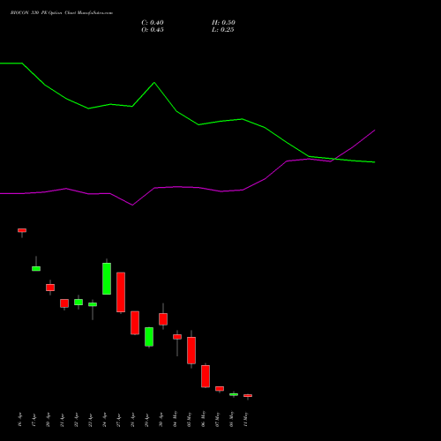Click the 22 Apr date label

point(77,420)
